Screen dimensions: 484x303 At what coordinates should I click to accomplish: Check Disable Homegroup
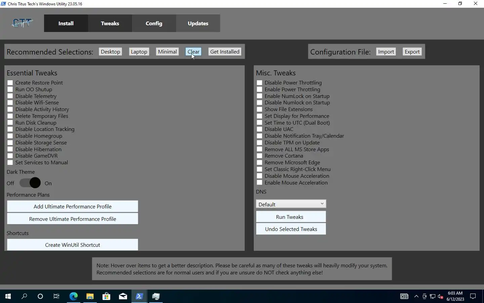pyautogui.click(x=10, y=136)
